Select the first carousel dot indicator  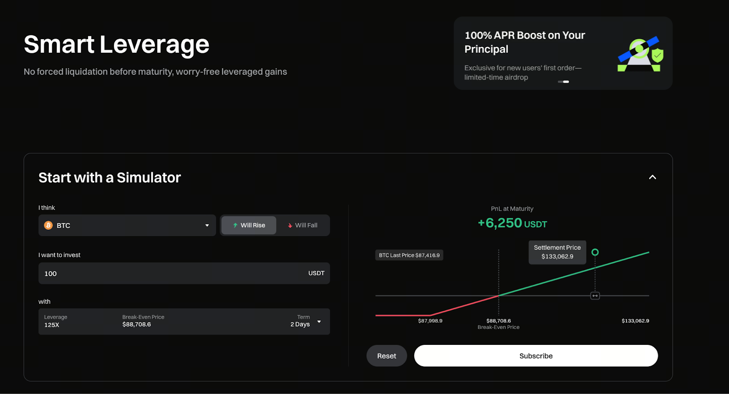[x=560, y=82]
